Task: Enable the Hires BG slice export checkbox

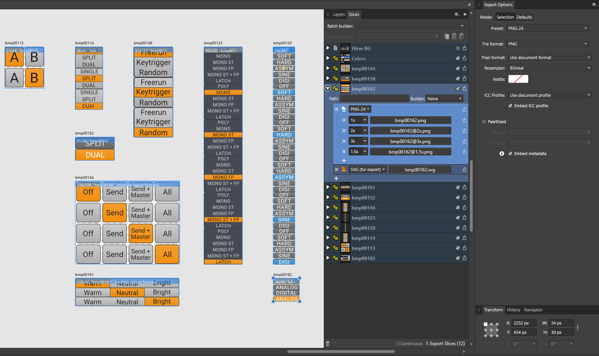Action: (458, 48)
